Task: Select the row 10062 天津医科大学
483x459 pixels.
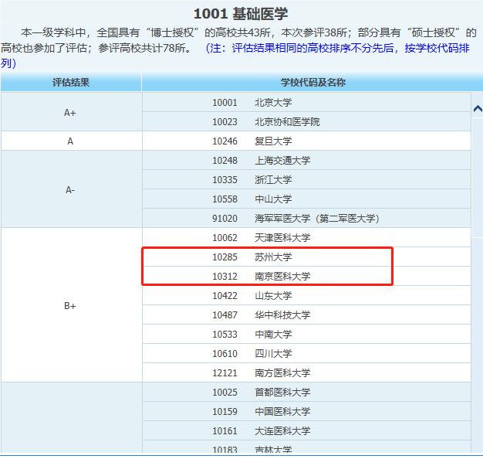Action: click(306, 237)
